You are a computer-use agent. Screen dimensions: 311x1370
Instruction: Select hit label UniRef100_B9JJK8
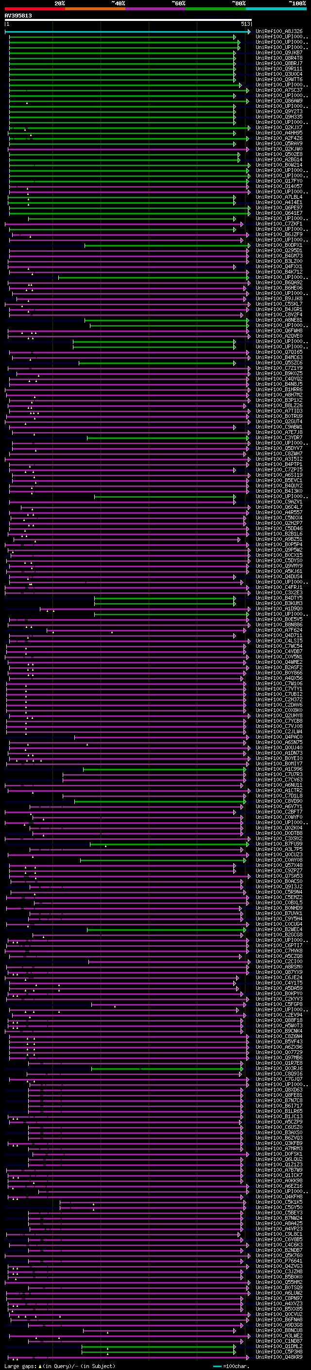pos(279,299)
